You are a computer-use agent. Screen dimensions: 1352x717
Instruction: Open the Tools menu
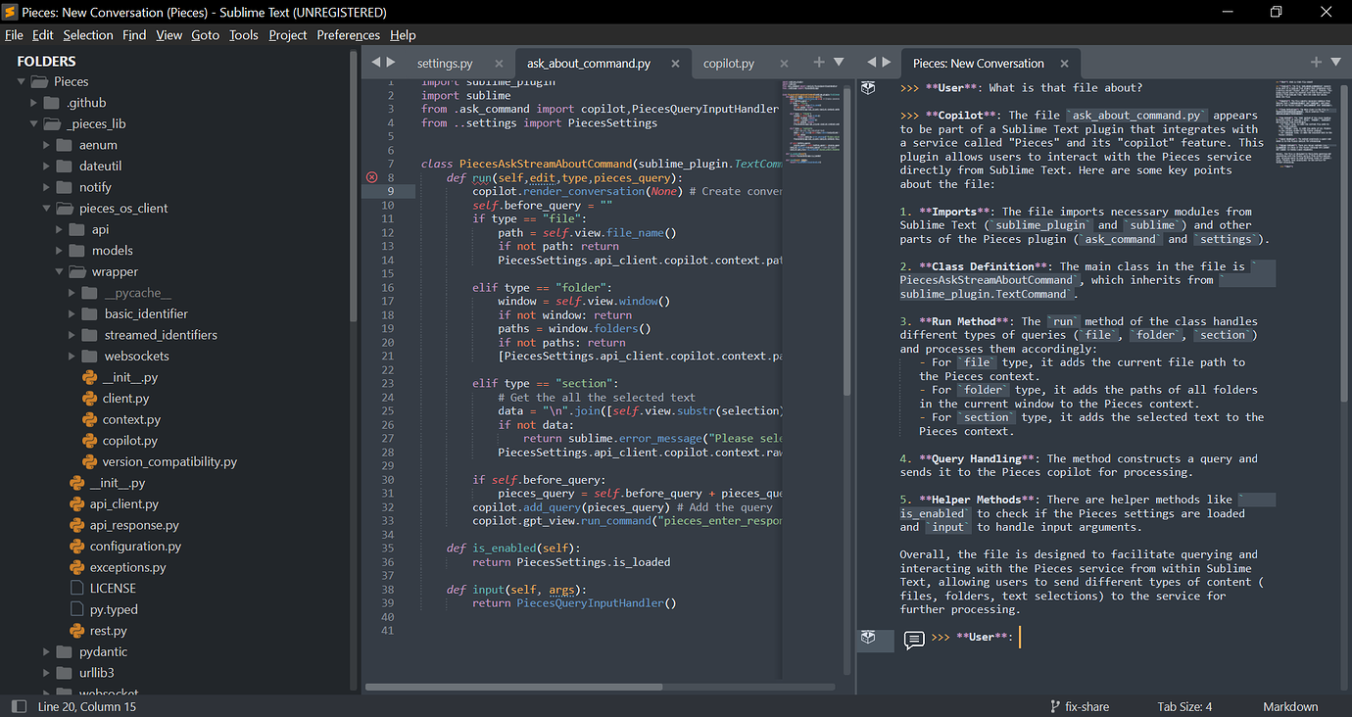243,34
